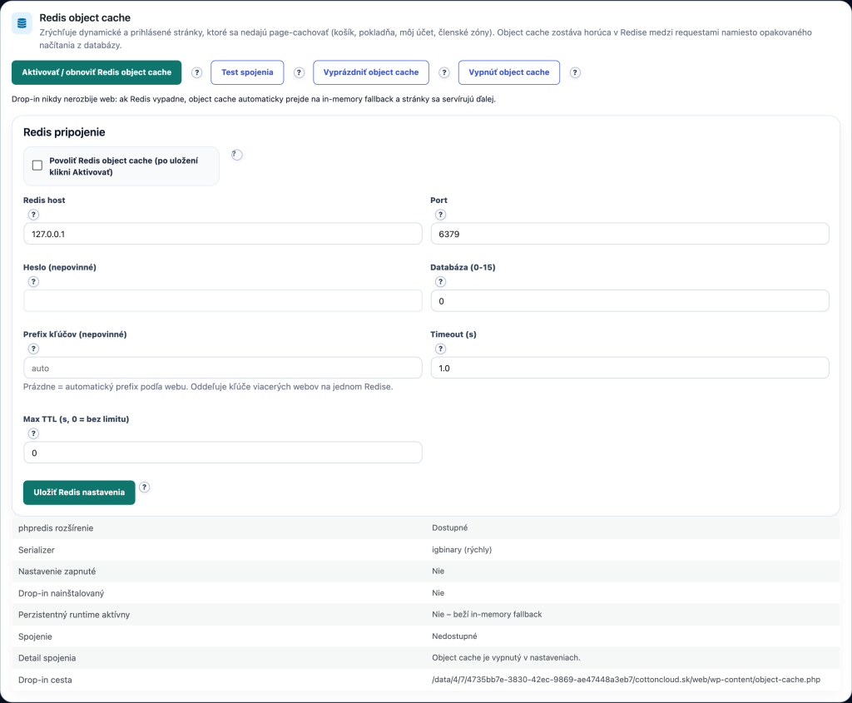852x703 pixels.
Task: Select the 'Redis pripojenie' heading
Action: coord(64,132)
